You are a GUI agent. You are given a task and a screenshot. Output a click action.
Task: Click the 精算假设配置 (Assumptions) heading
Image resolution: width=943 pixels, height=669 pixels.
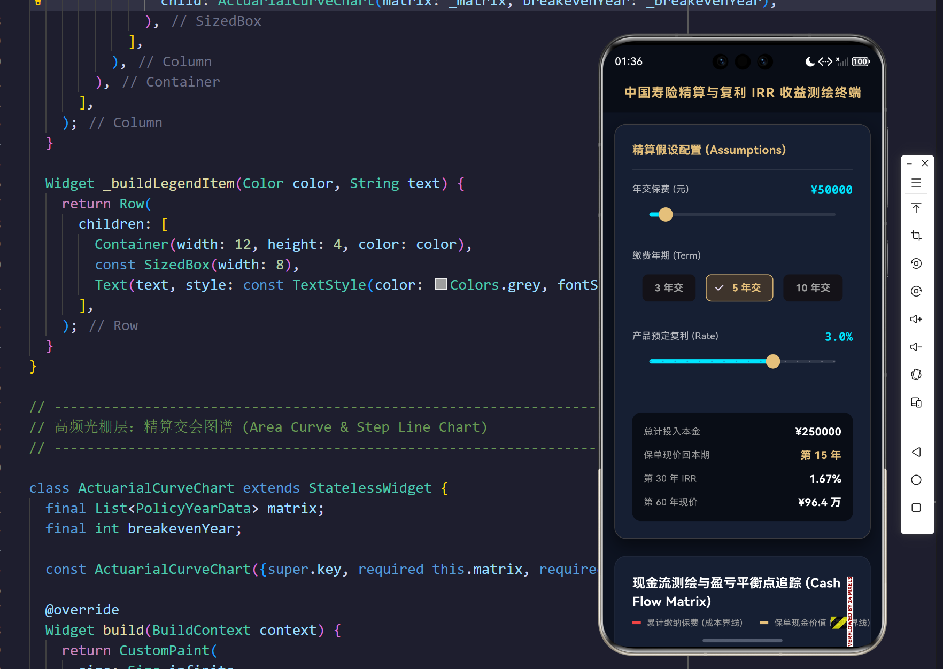coord(709,150)
